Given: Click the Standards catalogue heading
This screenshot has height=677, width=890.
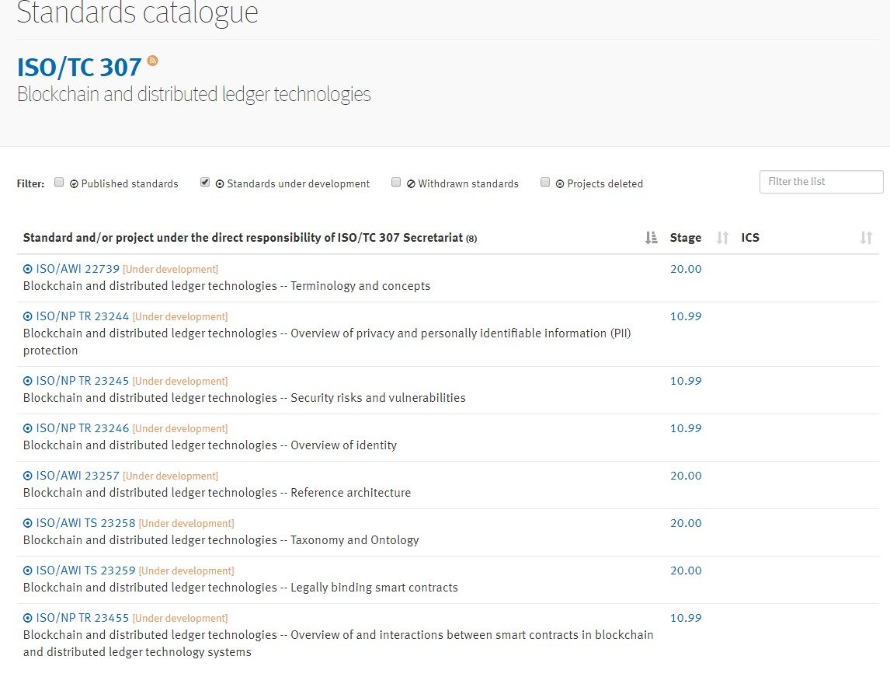Looking at the screenshot, I should [137, 12].
